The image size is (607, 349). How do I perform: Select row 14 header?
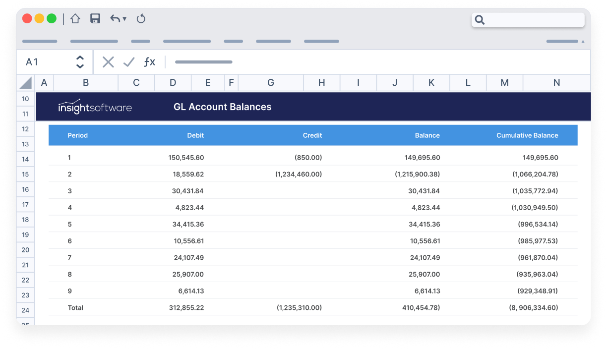click(25, 159)
